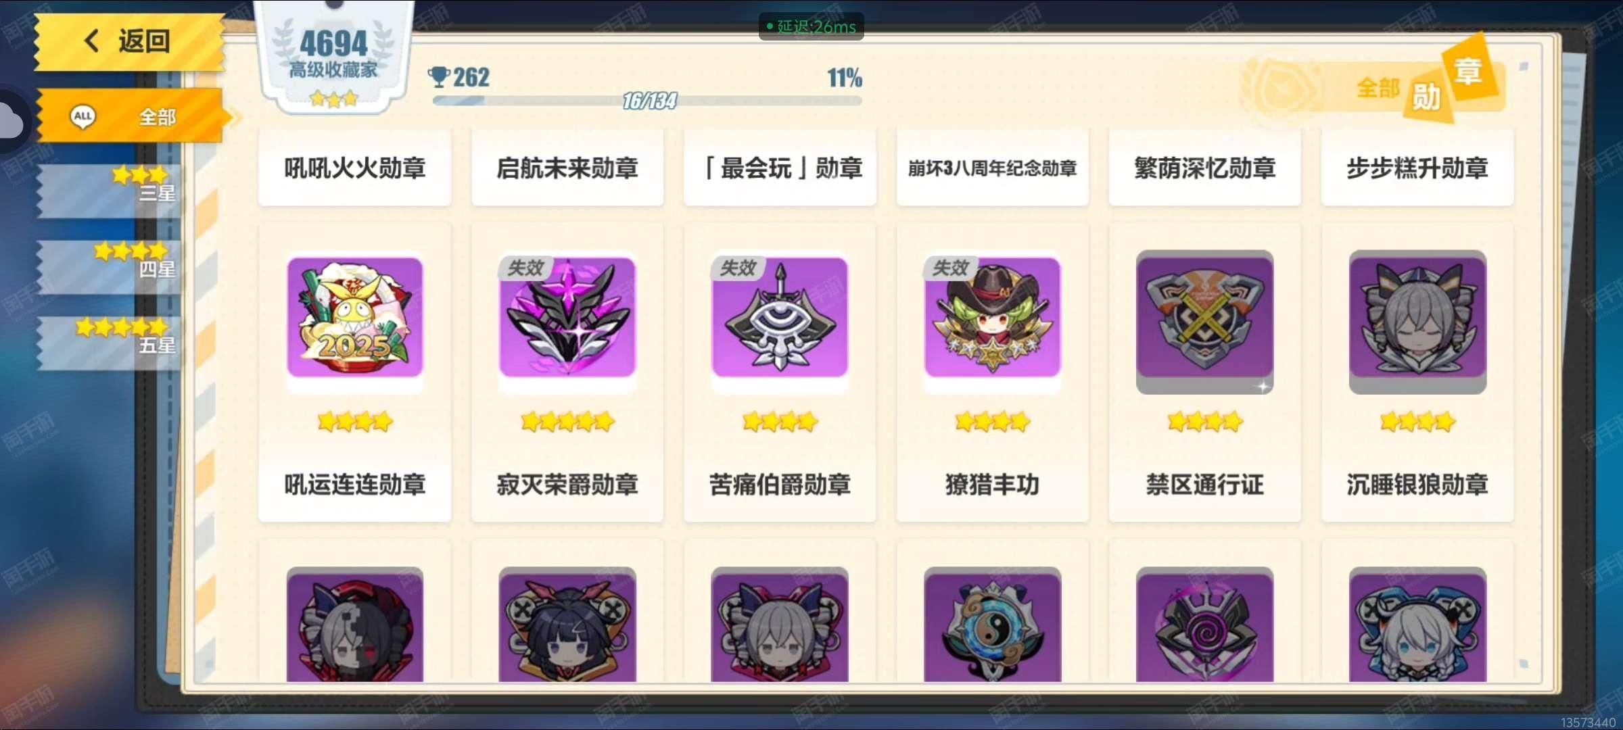
Task: Open the 崩坏3八周年纪念勋章 card
Action: [992, 168]
